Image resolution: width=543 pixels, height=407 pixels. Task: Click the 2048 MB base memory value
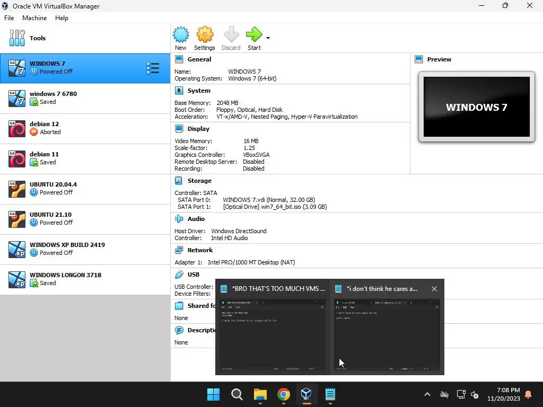[227, 103]
